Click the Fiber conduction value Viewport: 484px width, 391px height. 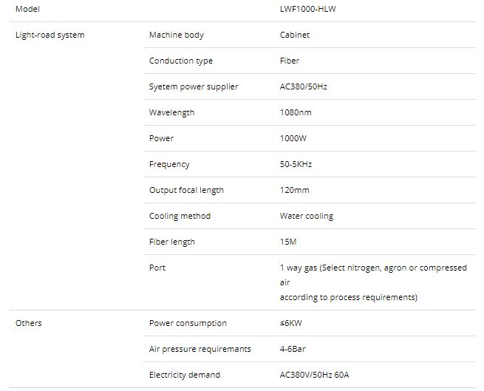pos(290,61)
